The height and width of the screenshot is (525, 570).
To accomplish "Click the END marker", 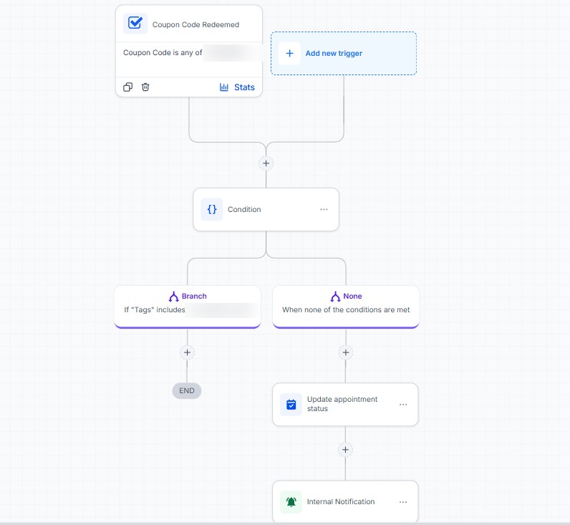I will [x=187, y=391].
